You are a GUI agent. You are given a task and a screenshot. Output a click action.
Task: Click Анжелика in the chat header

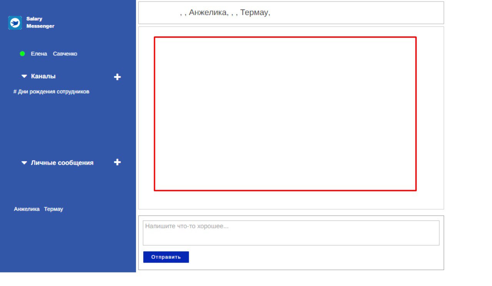(x=208, y=13)
